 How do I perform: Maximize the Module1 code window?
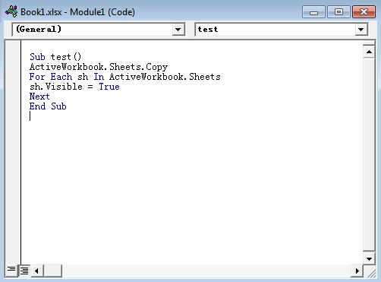338,12
